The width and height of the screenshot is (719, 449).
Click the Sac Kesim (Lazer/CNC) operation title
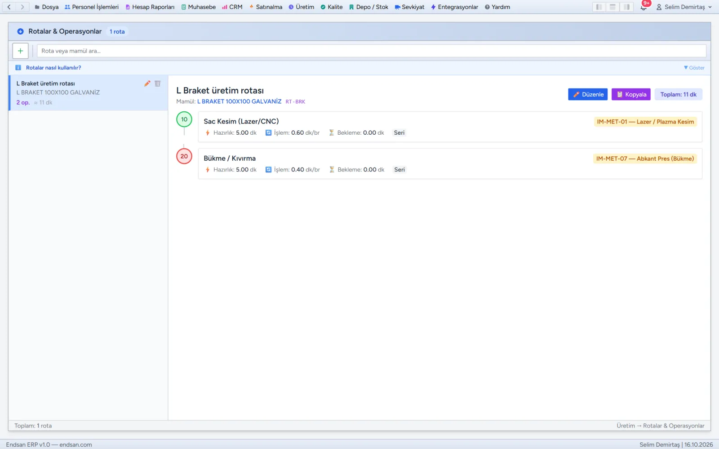[241, 121]
